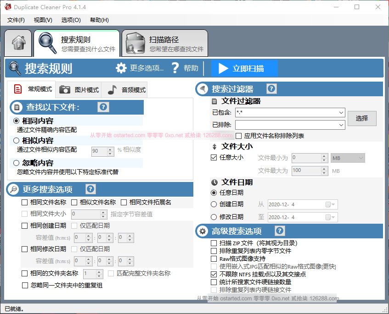The image size is (389, 314).
Task: Increase 指定字节容差值 spinner
Action: pyautogui.click(x=103, y=213)
